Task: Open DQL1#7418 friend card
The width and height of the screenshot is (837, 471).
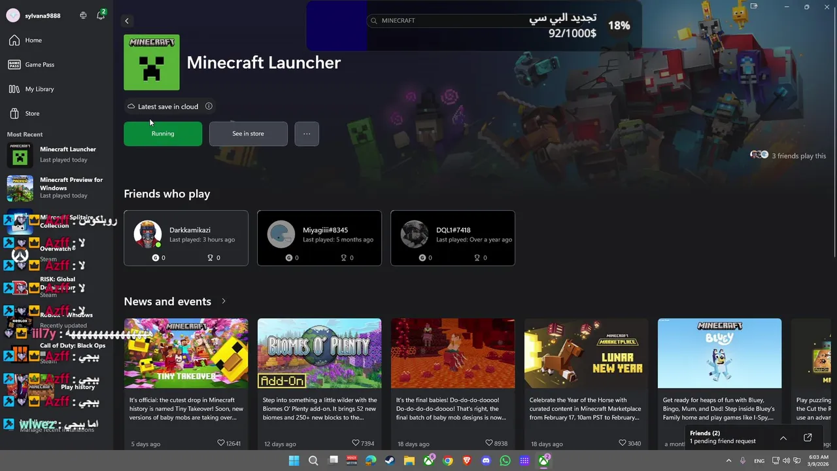Action: point(453,238)
